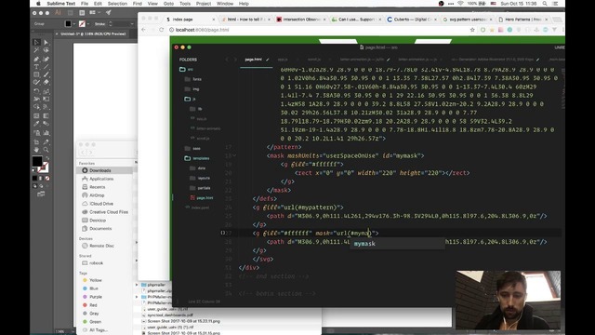Expand the phpmailer folder in Finder
This screenshot has height=335, width=595.
coord(137,285)
